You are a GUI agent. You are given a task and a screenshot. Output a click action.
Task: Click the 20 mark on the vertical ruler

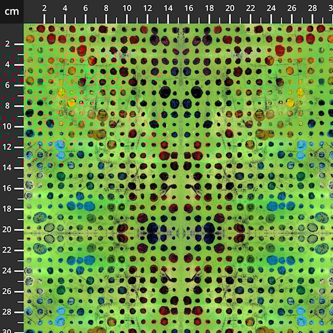click(8, 229)
